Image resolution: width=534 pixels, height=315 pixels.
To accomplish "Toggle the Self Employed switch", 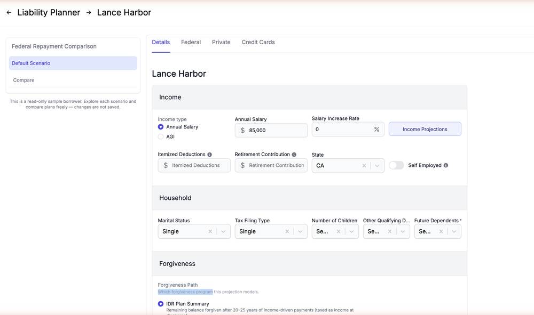I will [396, 165].
